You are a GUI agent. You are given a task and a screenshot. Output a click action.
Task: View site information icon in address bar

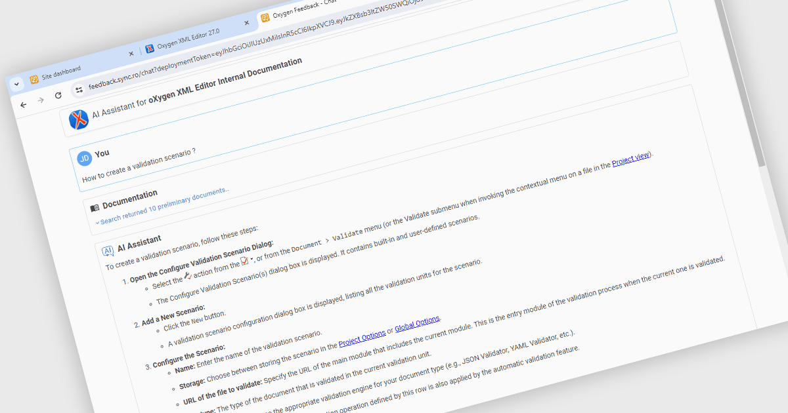[79, 89]
